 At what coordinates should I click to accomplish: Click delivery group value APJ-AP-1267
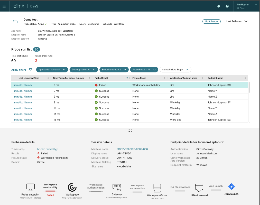pos(125,158)
